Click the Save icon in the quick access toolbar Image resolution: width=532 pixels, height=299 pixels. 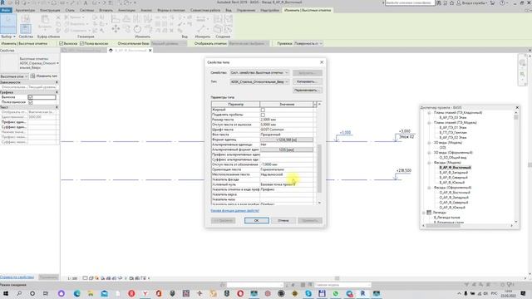17,2
